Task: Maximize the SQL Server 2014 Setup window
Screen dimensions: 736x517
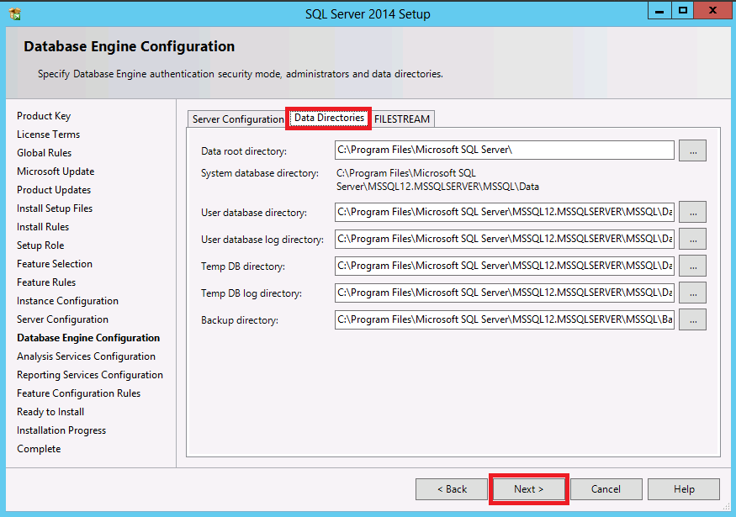Action: [x=682, y=11]
